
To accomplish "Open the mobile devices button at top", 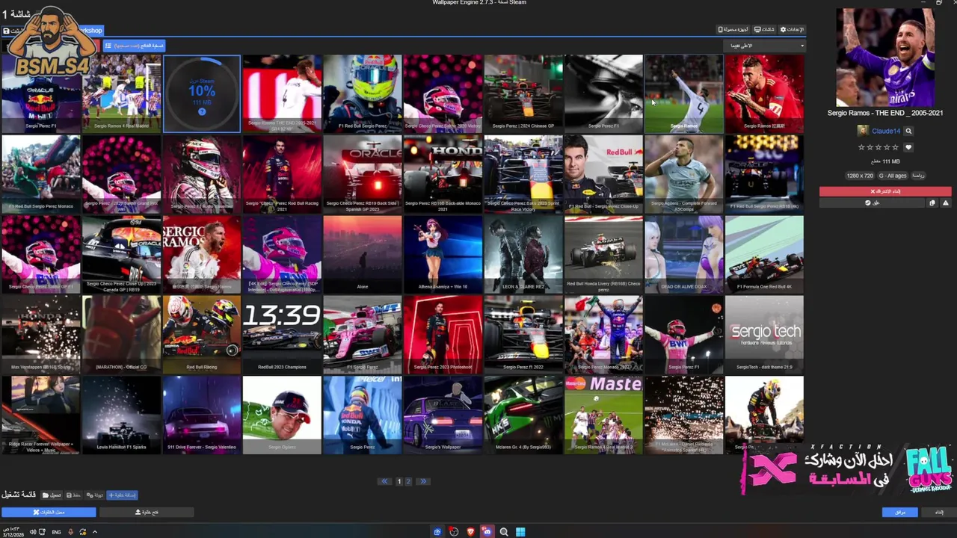I will pos(733,30).
